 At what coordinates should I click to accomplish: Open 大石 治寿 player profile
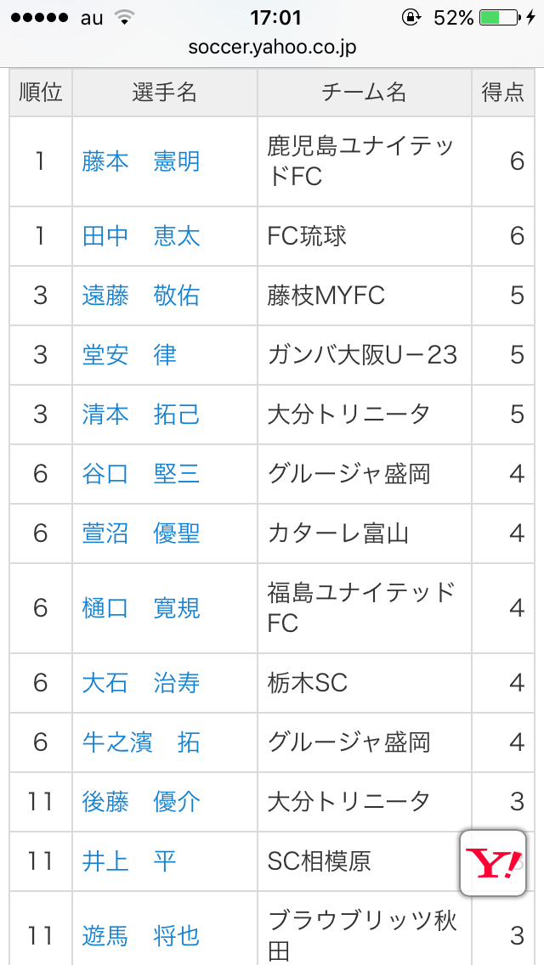(x=141, y=683)
